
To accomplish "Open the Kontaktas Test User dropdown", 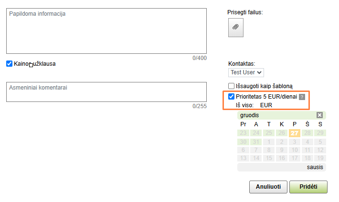I will 246,72.
